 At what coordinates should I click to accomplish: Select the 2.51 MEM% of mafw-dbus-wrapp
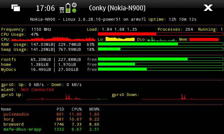[94, 130]
